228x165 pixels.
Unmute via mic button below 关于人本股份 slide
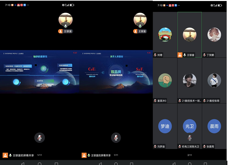pyautogui.click(x=116, y=137)
